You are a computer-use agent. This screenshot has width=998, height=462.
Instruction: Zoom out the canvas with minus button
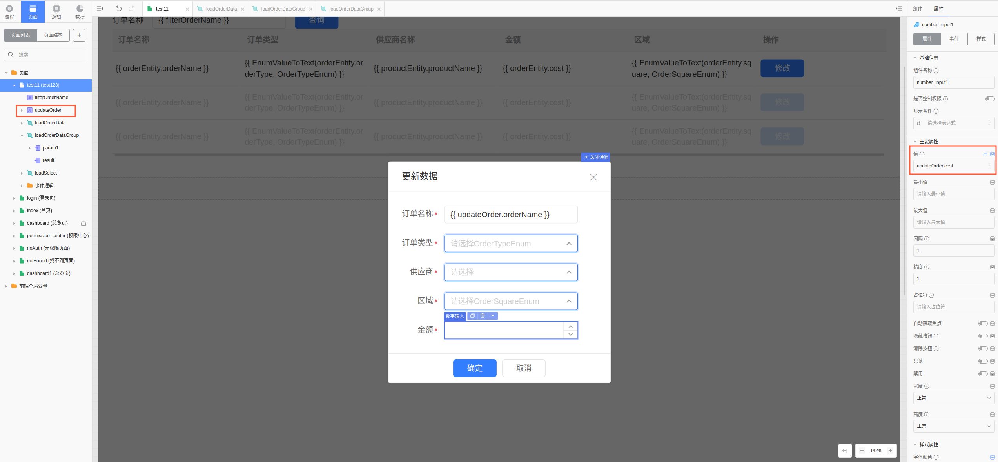862,451
